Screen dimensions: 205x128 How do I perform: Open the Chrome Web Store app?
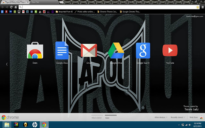click(35, 50)
